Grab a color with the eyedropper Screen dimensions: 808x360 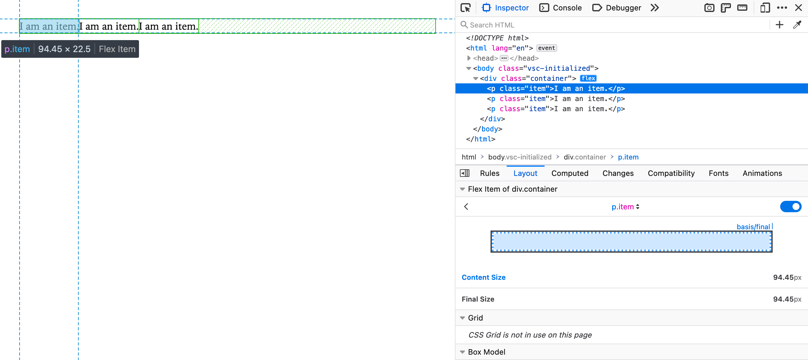click(x=797, y=25)
